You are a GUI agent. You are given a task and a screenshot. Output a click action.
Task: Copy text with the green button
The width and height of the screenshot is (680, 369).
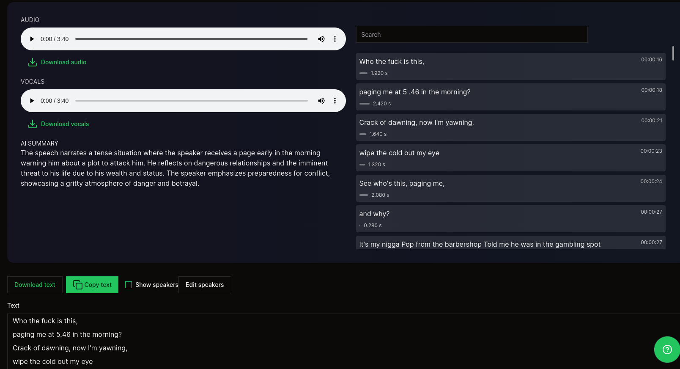click(x=92, y=285)
